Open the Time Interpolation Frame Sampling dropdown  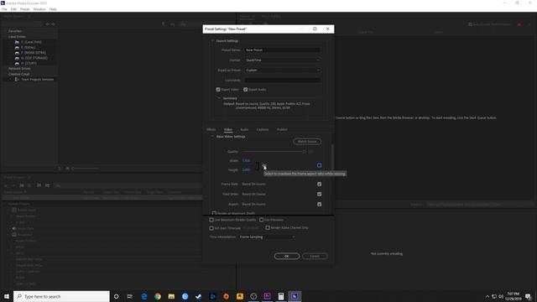267,237
